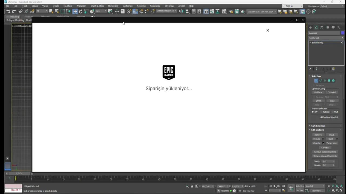Select the Multi preview selection radio

pyautogui.click(x=333, y=112)
